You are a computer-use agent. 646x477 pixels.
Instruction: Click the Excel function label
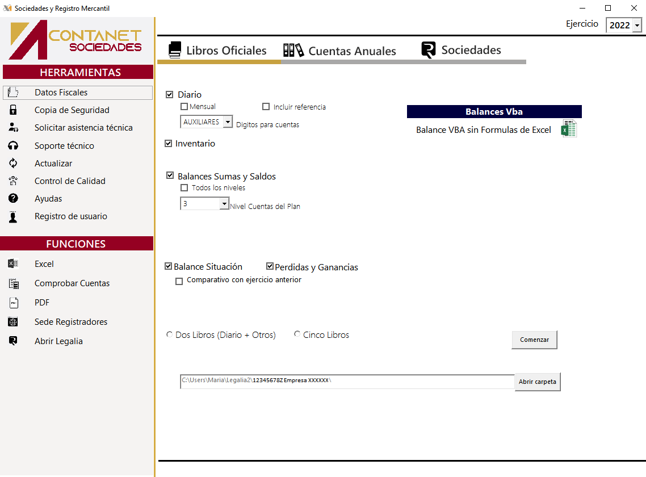pos(44,264)
